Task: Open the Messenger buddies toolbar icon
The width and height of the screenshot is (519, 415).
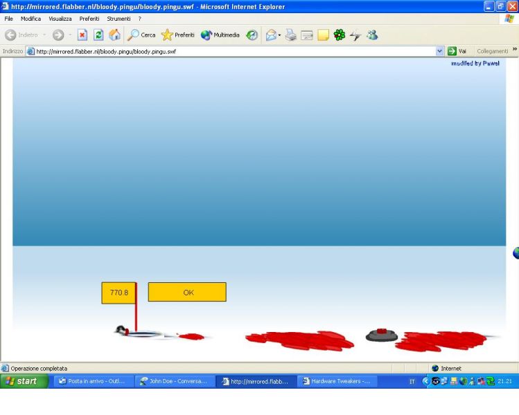Action: [x=372, y=35]
